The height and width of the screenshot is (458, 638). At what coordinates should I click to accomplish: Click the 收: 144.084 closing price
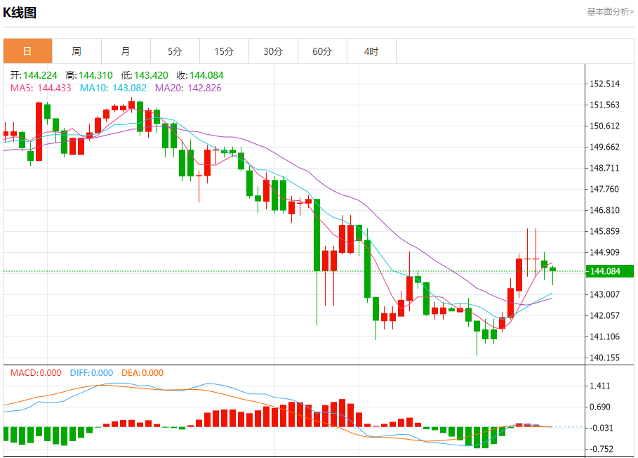(x=200, y=75)
